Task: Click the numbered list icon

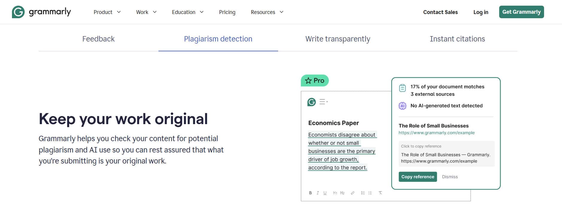Action: point(363,193)
